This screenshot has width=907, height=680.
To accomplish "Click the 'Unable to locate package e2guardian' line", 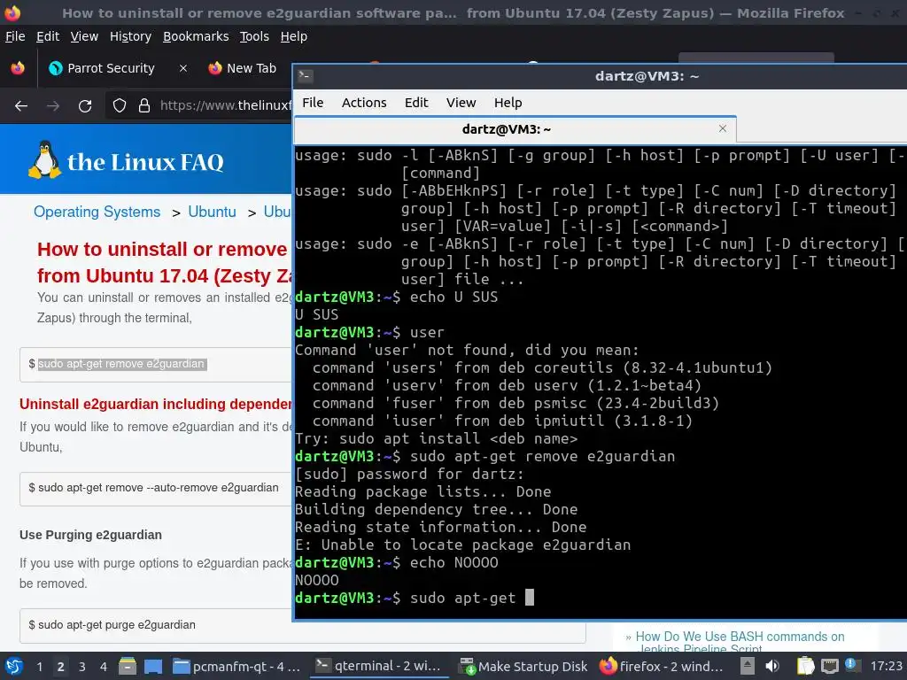I will pos(462,545).
